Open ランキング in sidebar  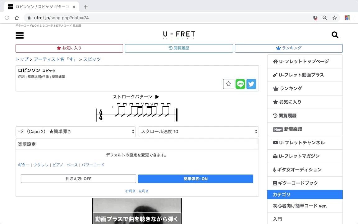305,88
